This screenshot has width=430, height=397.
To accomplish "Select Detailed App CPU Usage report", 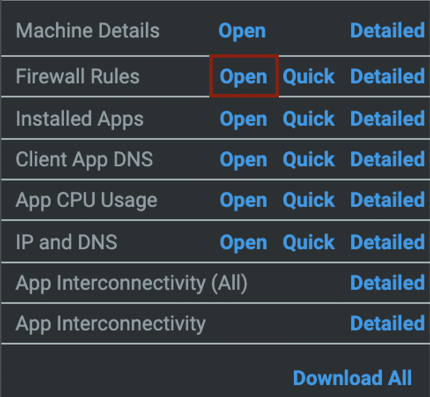I will point(387,200).
